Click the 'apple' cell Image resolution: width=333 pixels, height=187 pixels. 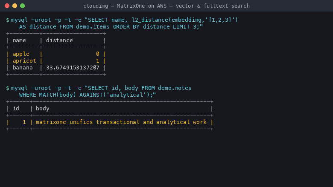tap(21, 54)
